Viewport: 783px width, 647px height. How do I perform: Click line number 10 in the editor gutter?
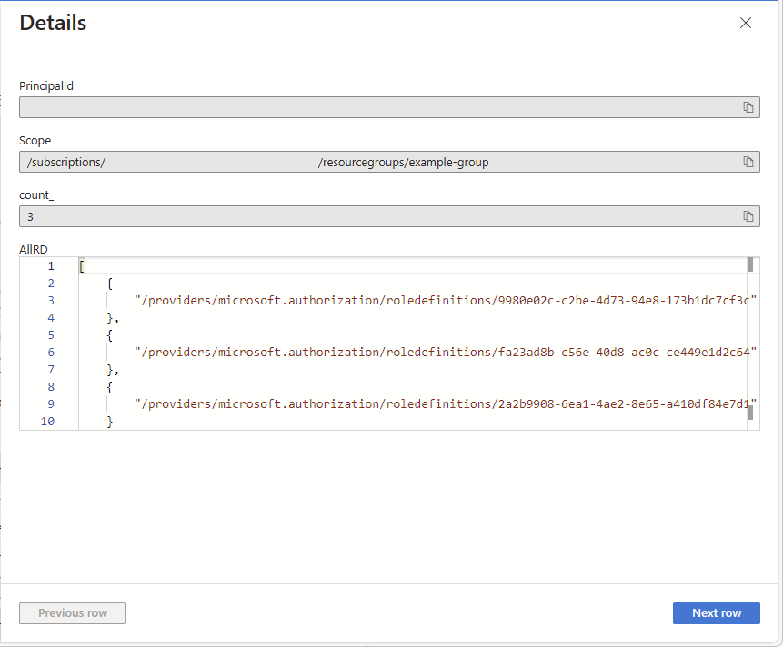[x=48, y=422]
